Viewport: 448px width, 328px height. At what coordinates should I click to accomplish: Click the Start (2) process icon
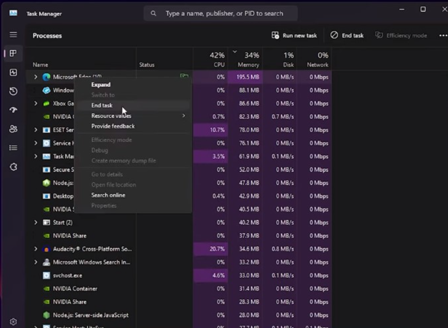coord(46,223)
